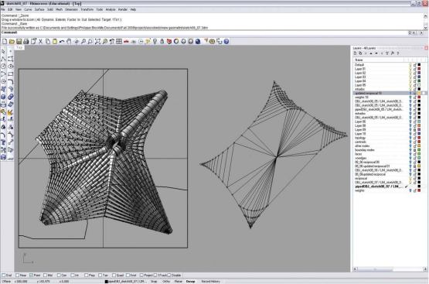Image resolution: width=429 pixels, height=284 pixels.
Task: Click the Print icon in toolbar
Action: click(26, 42)
